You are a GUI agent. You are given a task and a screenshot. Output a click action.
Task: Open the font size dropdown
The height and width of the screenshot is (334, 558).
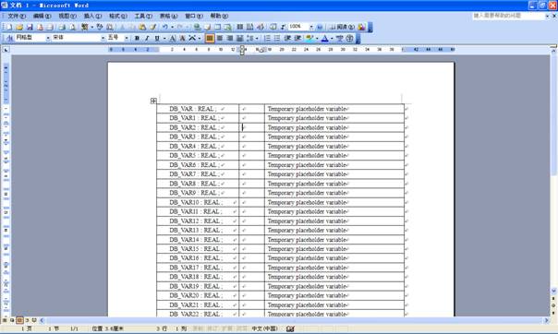click(x=127, y=38)
